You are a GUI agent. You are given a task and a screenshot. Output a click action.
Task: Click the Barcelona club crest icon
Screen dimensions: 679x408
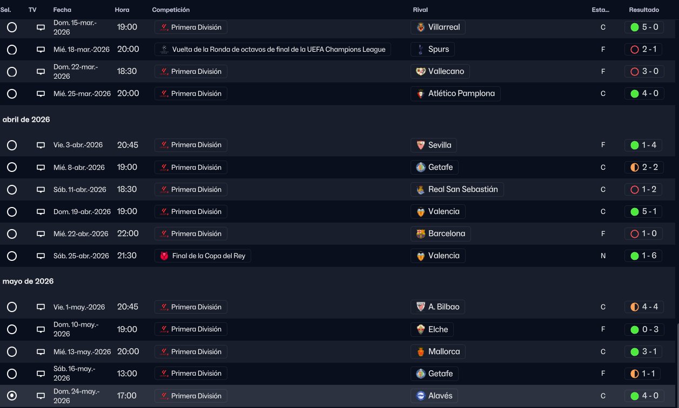421,233
